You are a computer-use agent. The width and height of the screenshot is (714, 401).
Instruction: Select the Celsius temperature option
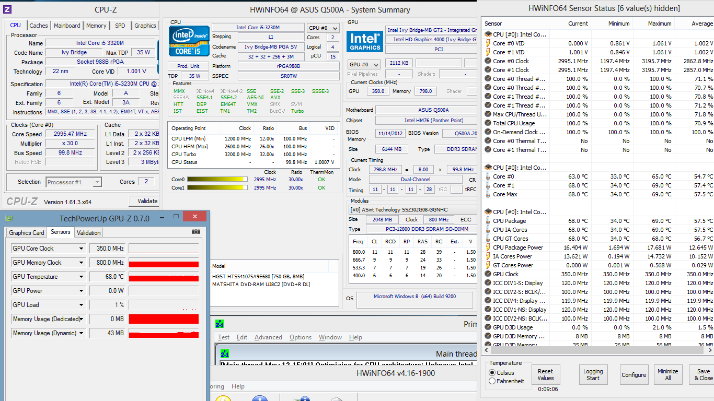tap(492, 373)
